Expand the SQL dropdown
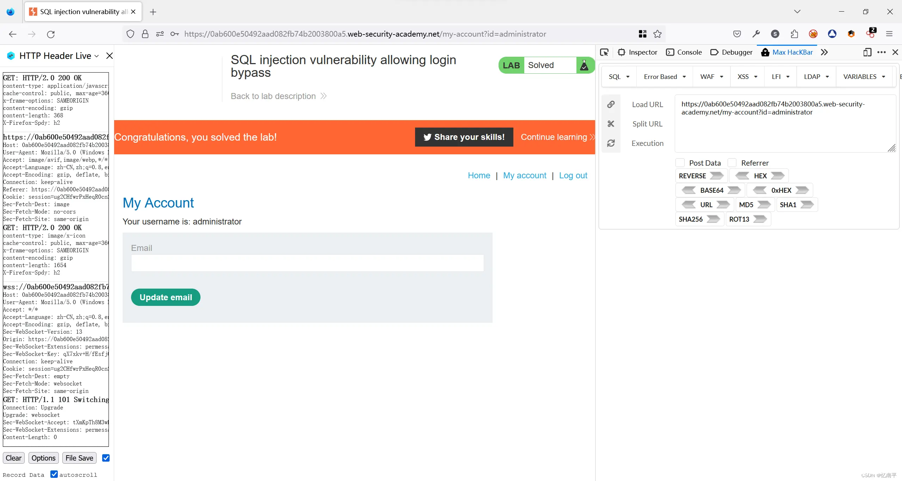 pyautogui.click(x=619, y=76)
